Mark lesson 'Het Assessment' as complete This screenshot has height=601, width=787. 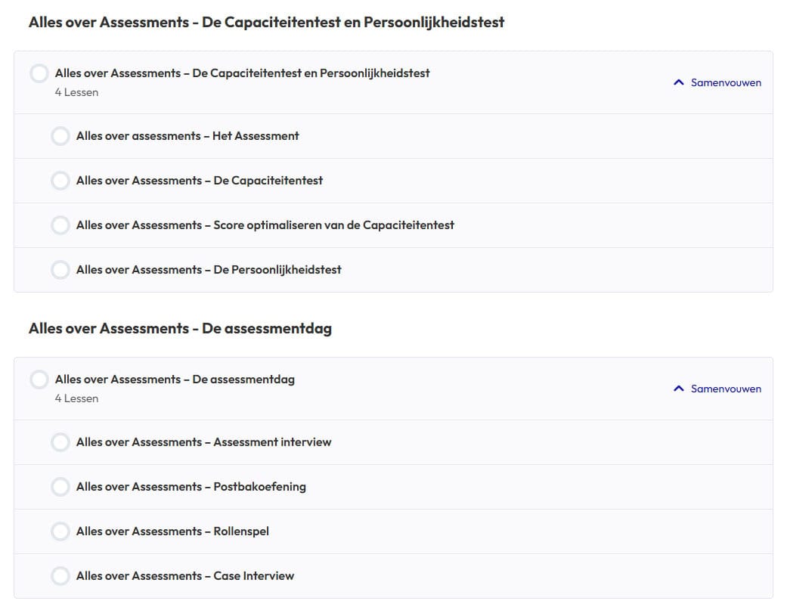pos(60,136)
